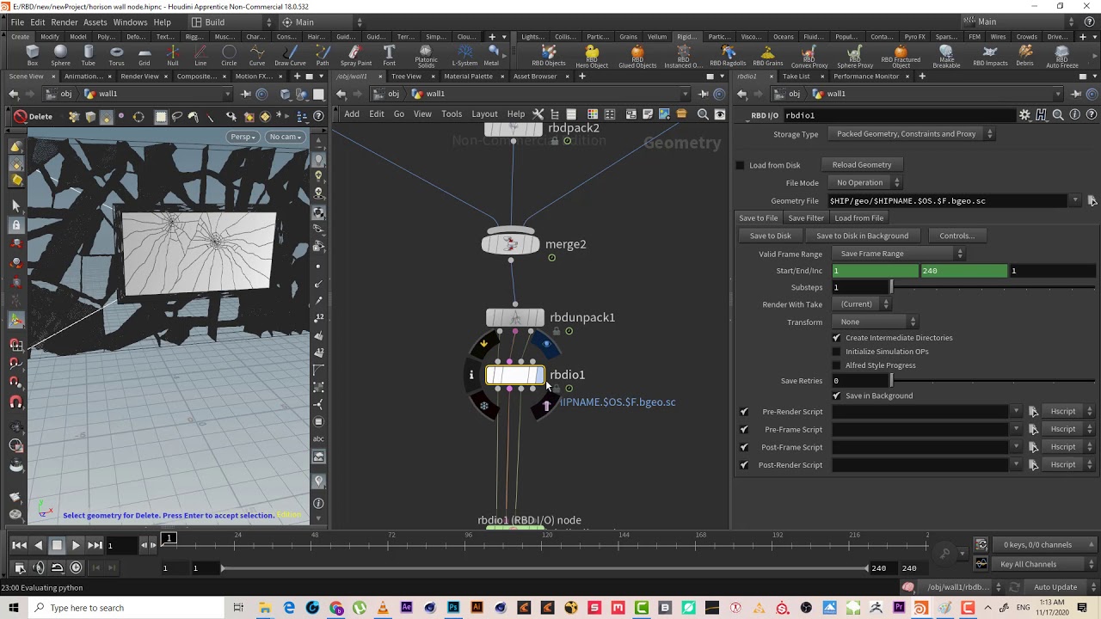Enable Initialize Simulation OPs
Image resolution: width=1101 pixels, height=619 pixels.
click(x=836, y=352)
